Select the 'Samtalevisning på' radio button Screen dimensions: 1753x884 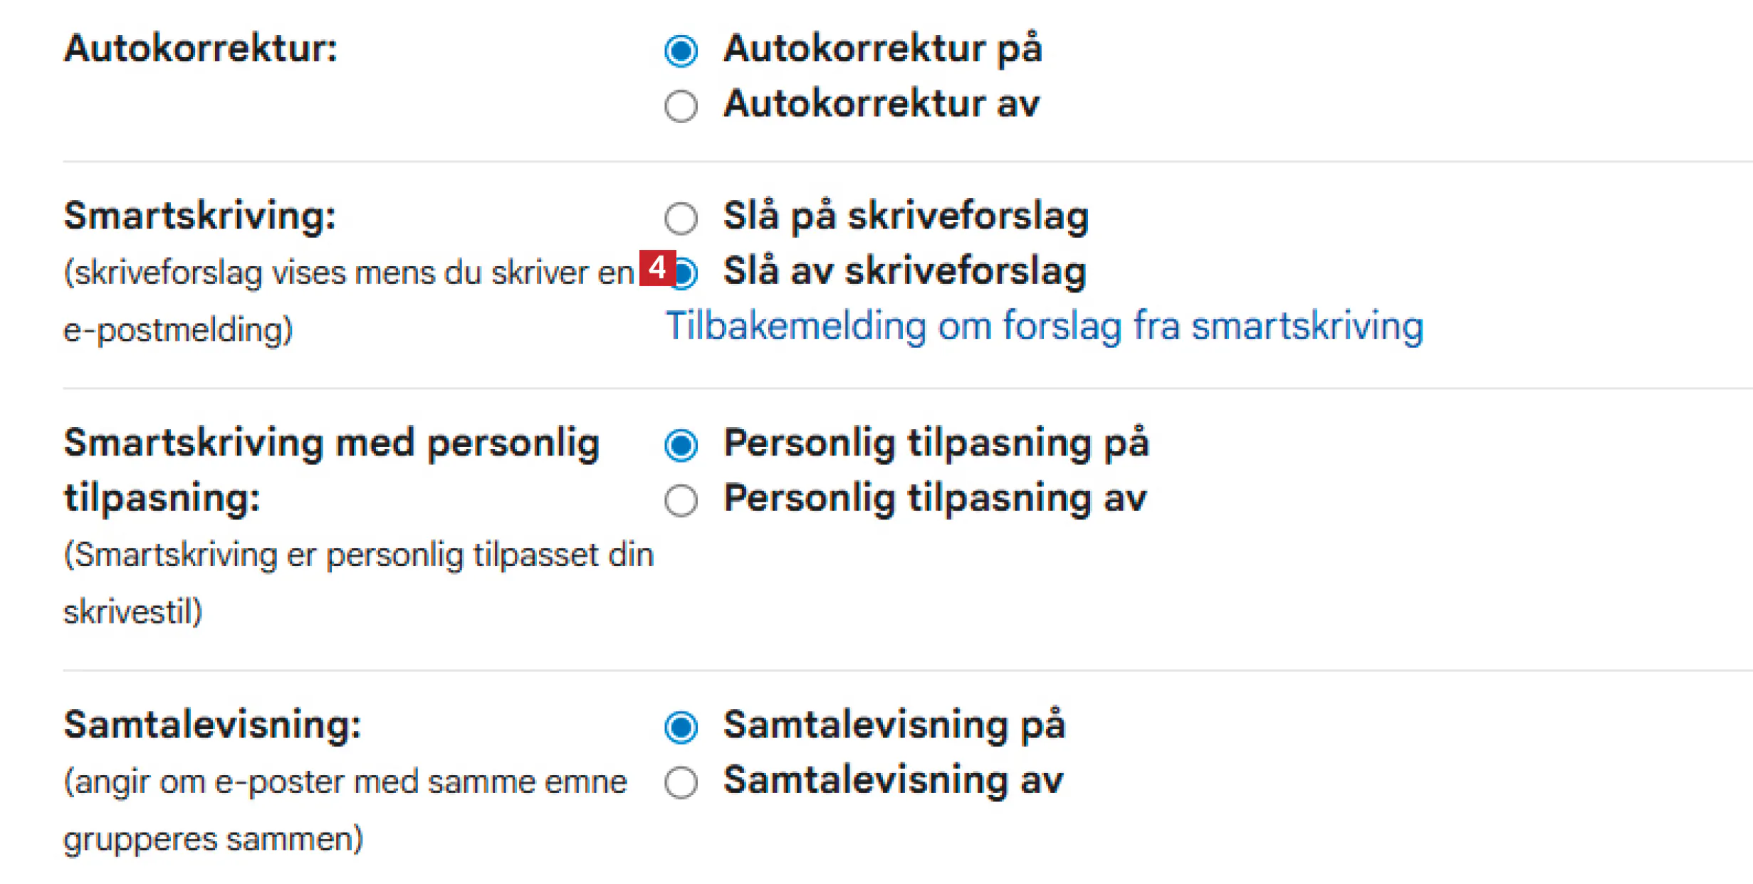coord(681,727)
